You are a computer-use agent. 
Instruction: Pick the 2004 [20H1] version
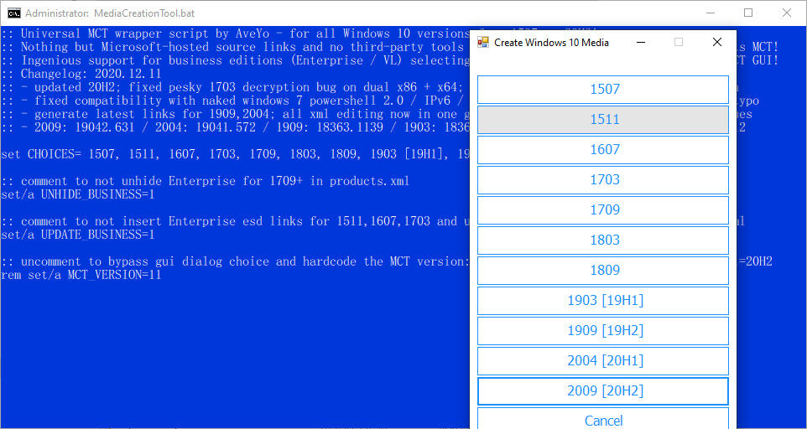pyautogui.click(x=602, y=360)
